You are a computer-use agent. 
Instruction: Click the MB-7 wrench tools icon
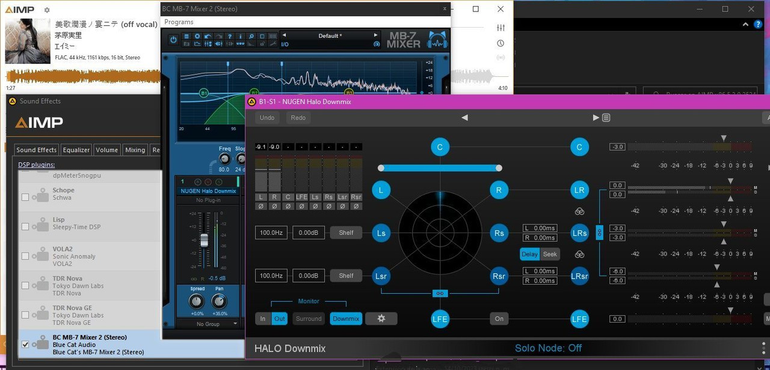click(x=273, y=44)
